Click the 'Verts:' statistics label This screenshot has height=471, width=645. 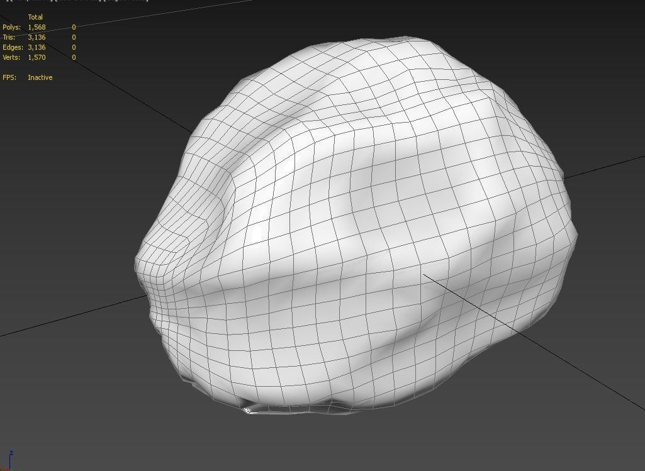[x=11, y=57]
